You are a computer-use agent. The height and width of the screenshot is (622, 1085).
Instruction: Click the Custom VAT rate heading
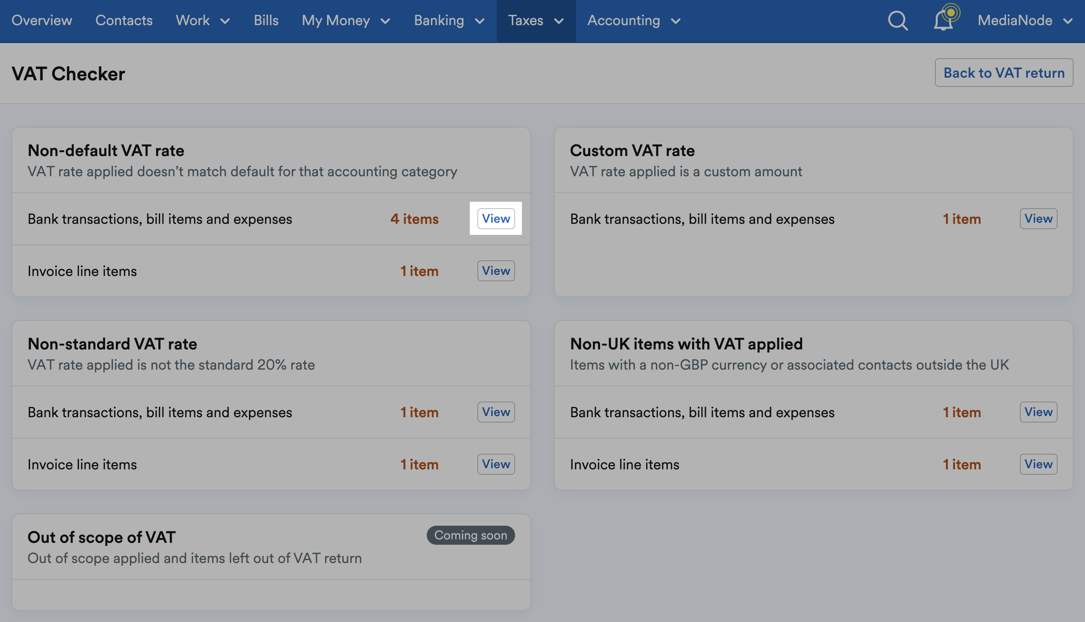[x=632, y=150]
